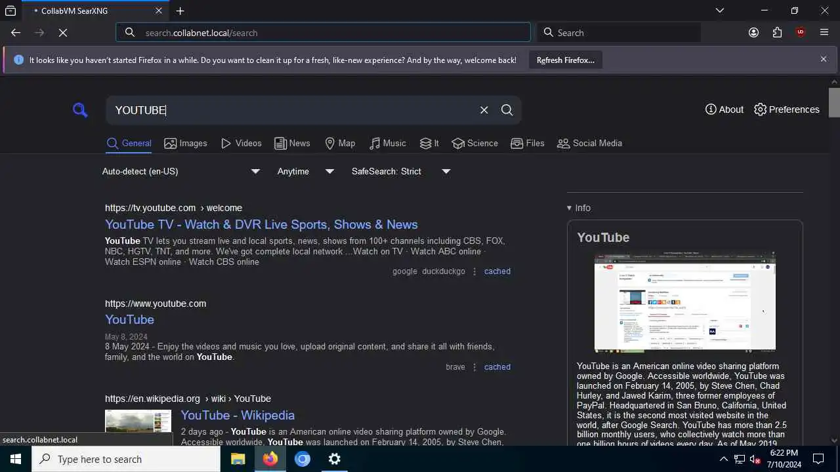Collapse the Info panel

579,208
